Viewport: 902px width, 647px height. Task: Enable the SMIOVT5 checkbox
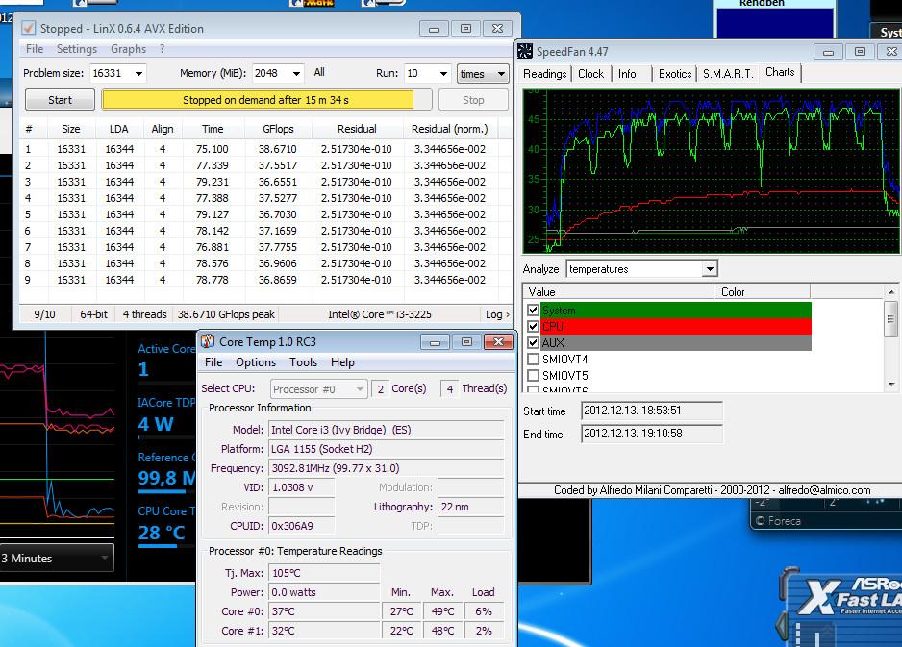pyautogui.click(x=534, y=376)
